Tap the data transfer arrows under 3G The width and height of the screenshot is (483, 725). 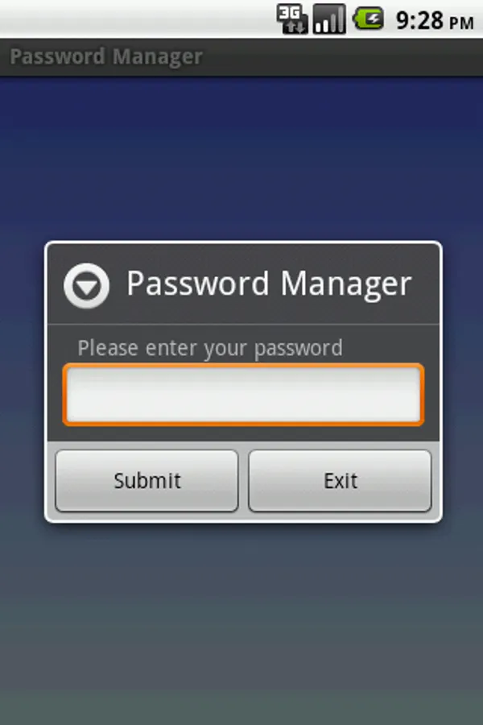(x=295, y=27)
